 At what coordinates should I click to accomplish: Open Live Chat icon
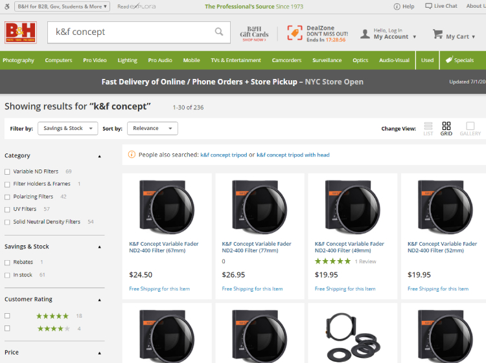pyautogui.click(x=428, y=6)
